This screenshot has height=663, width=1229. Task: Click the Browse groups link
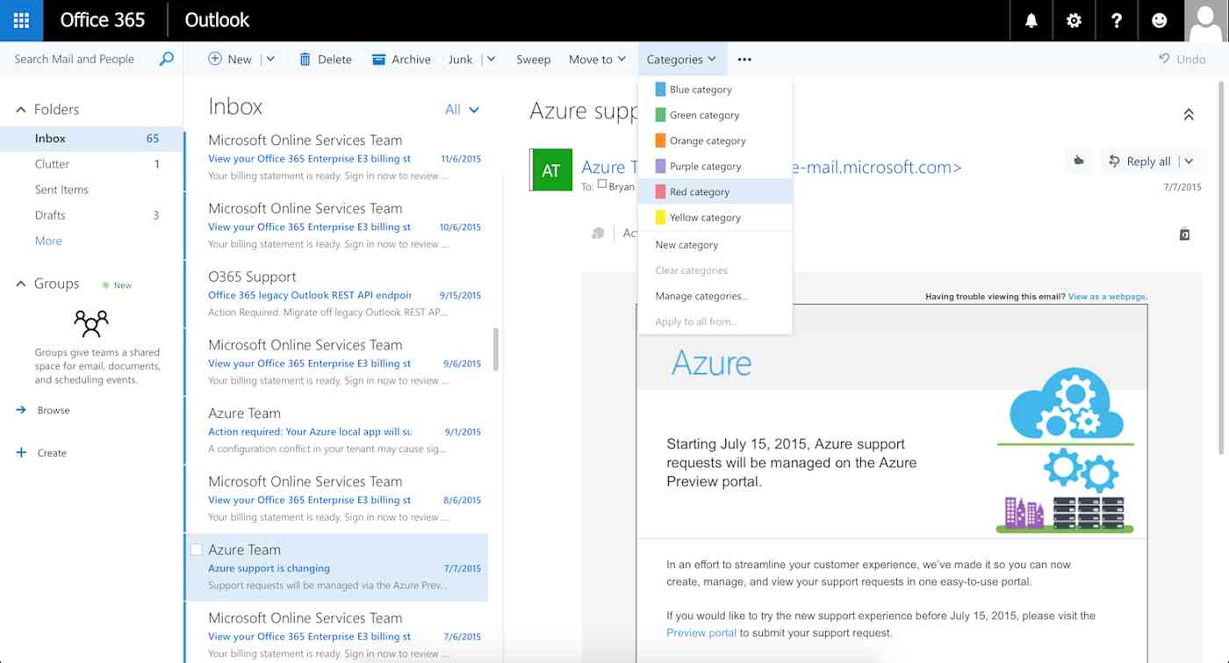pos(54,410)
